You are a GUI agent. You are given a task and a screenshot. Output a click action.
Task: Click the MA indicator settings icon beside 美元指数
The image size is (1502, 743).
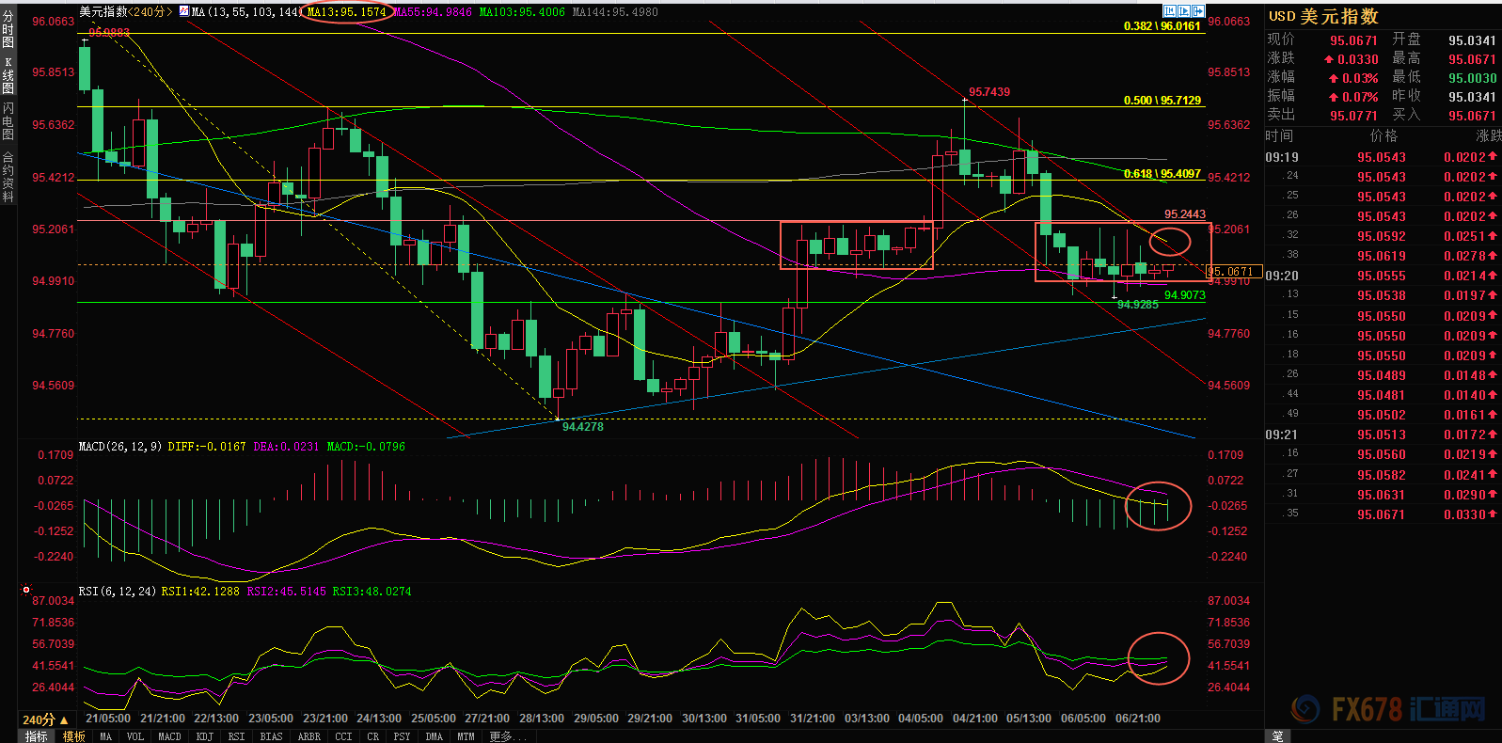click(x=183, y=11)
